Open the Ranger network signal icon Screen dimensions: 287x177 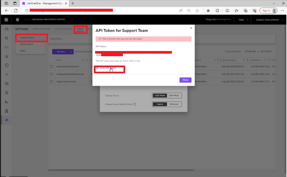(6, 47)
